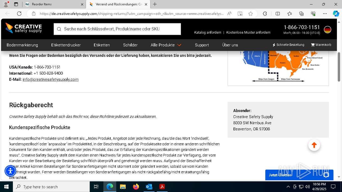This screenshot has width=342, height=192.
Task: Open the Etikettendrucker menu
Action: coord(66,45)
